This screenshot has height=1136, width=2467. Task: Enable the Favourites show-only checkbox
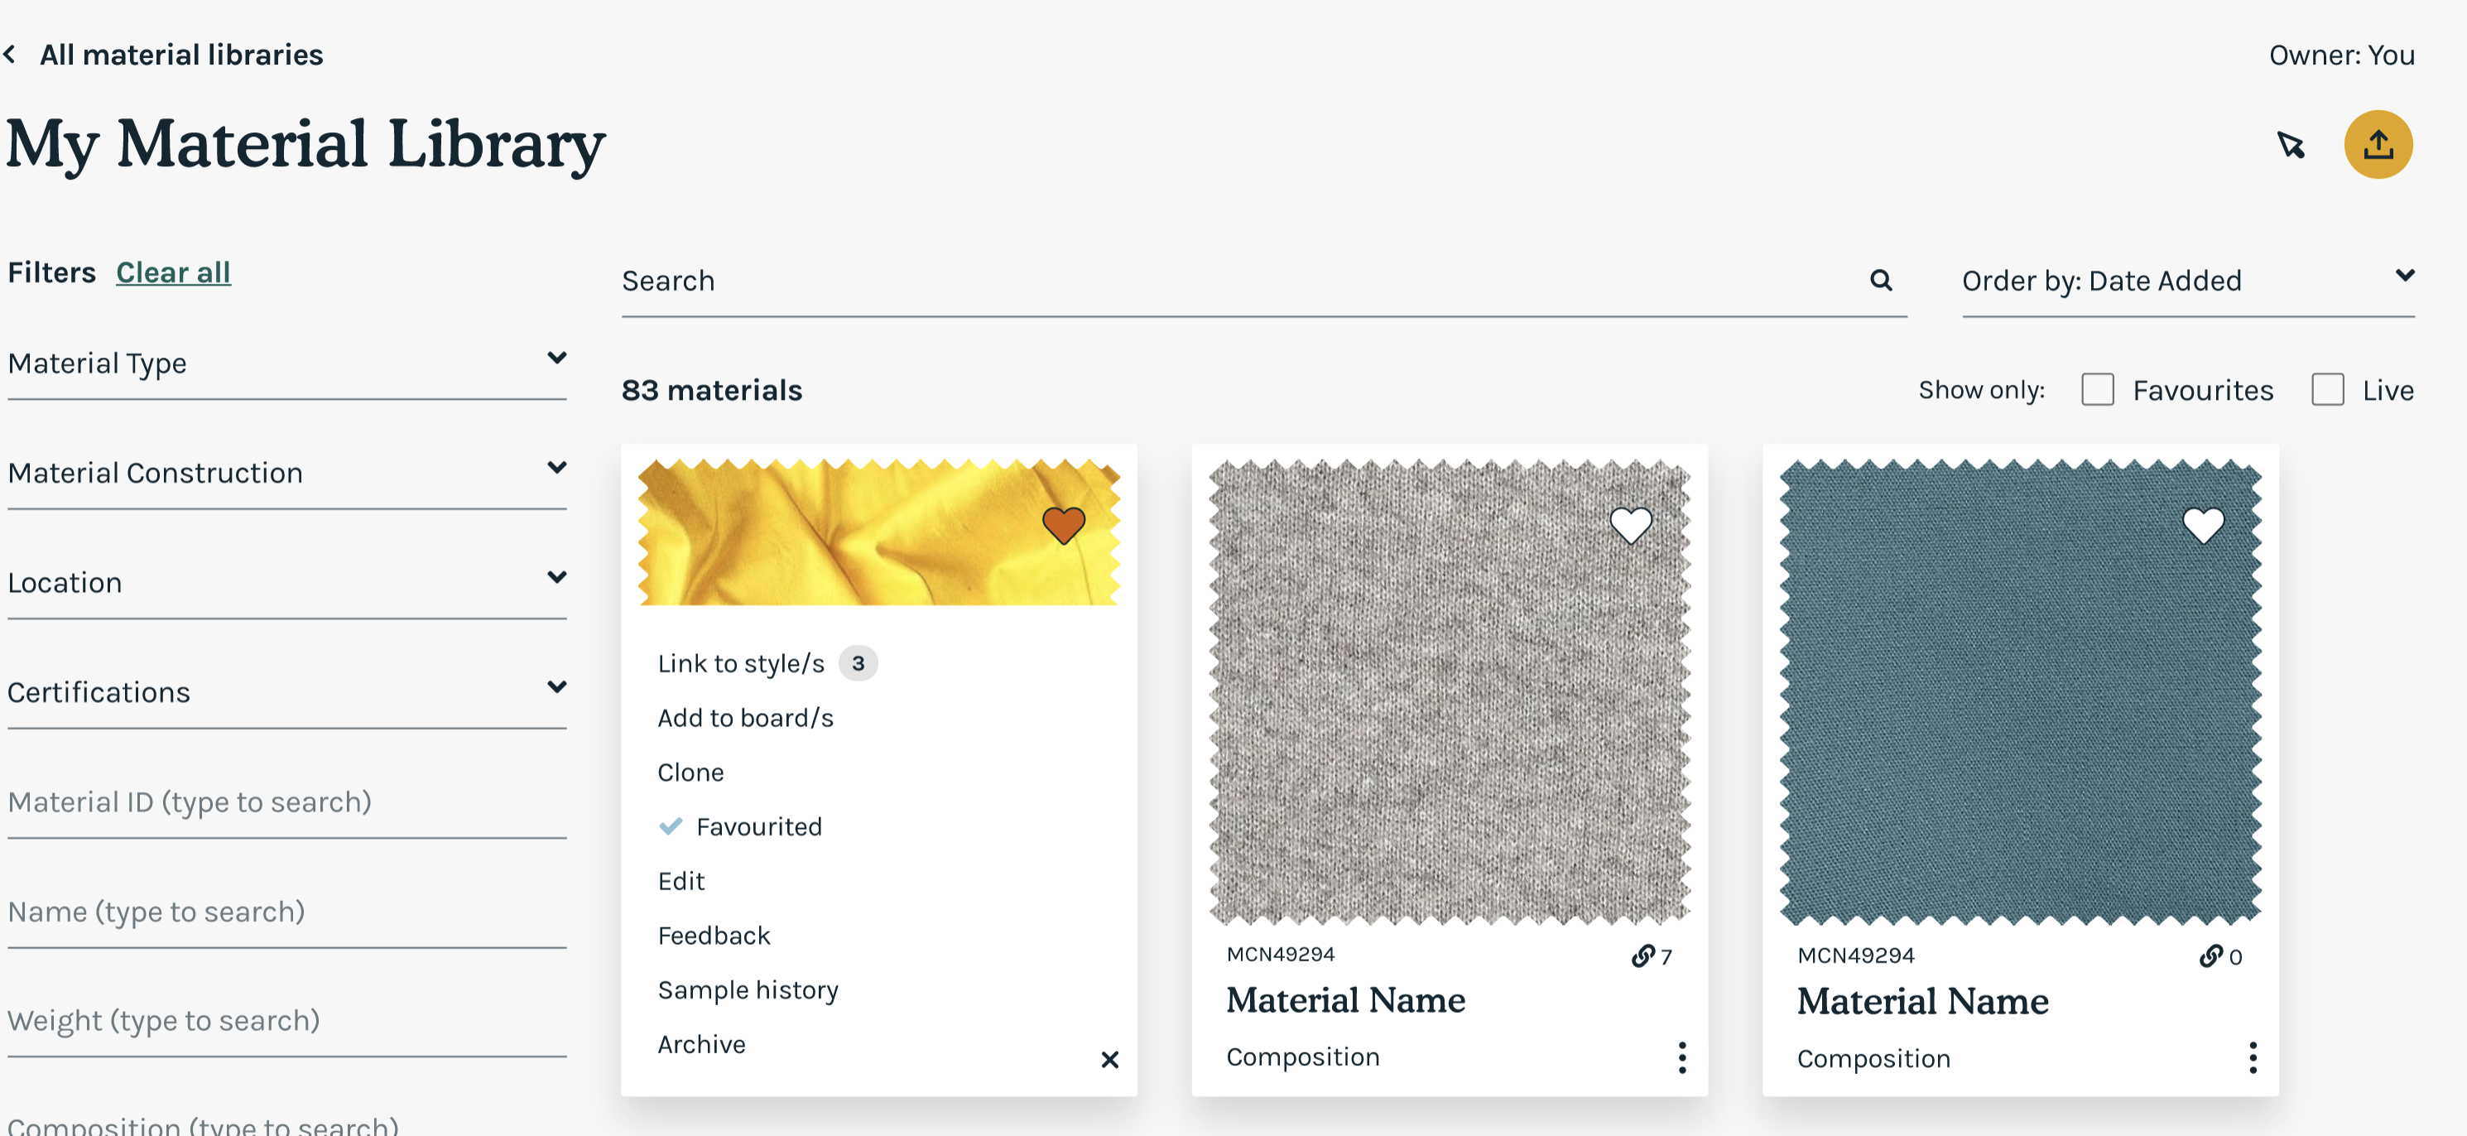click(x=2097, y=390)
